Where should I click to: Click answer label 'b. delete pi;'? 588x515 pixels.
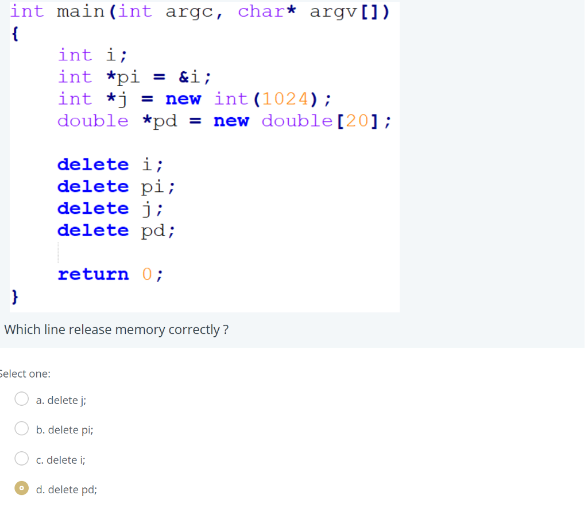[x=64, y=430]
